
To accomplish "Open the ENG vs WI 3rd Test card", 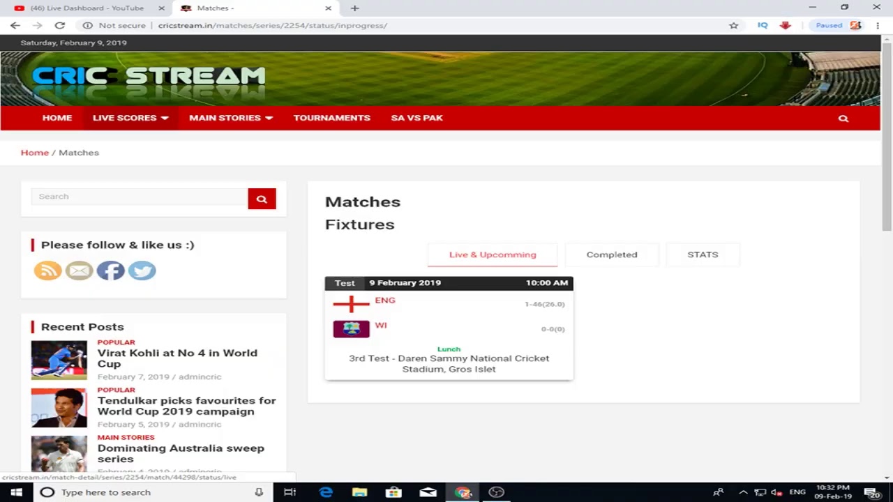I will pyautogui.click(x=449, y=328).
